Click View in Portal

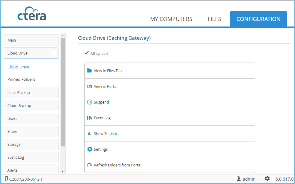tap(170, 86)
